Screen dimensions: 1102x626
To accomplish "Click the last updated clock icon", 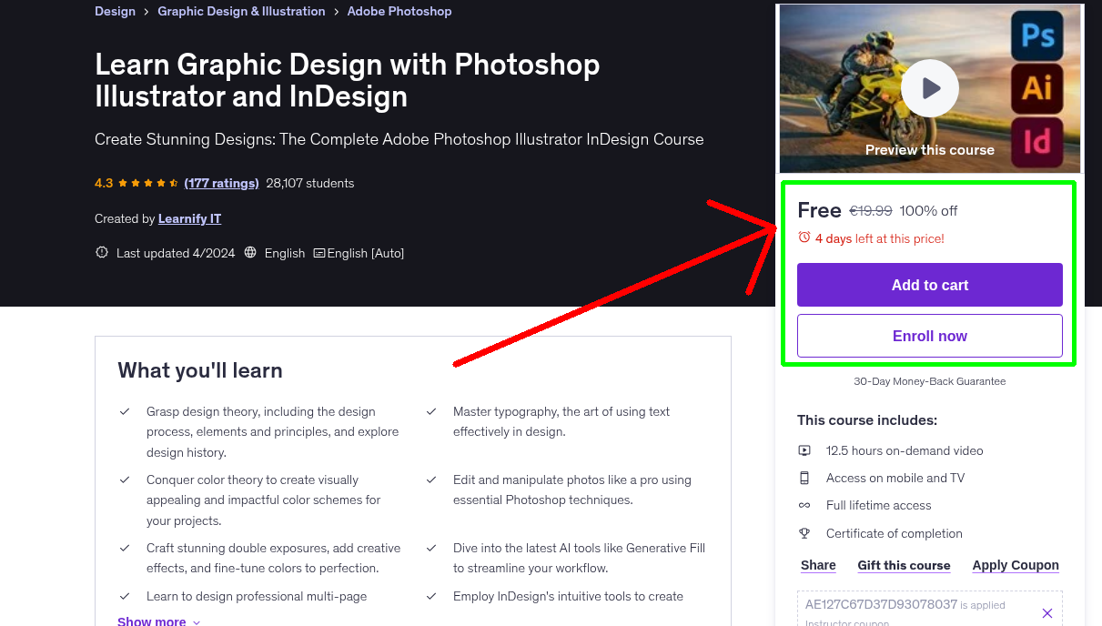I will point(101,252).
